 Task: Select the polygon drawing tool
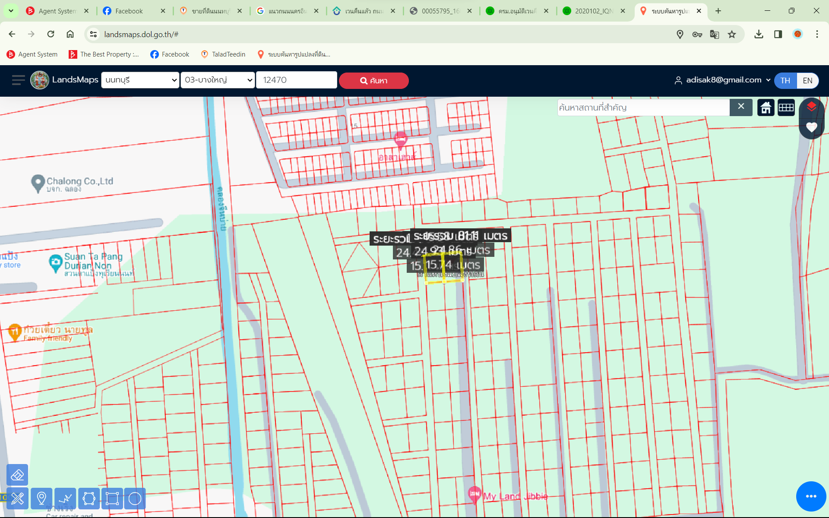[89, 499]
